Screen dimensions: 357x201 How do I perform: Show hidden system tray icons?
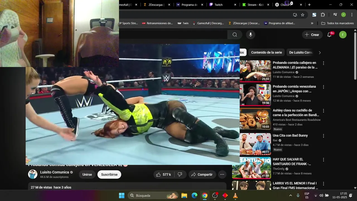coord(291,195)
